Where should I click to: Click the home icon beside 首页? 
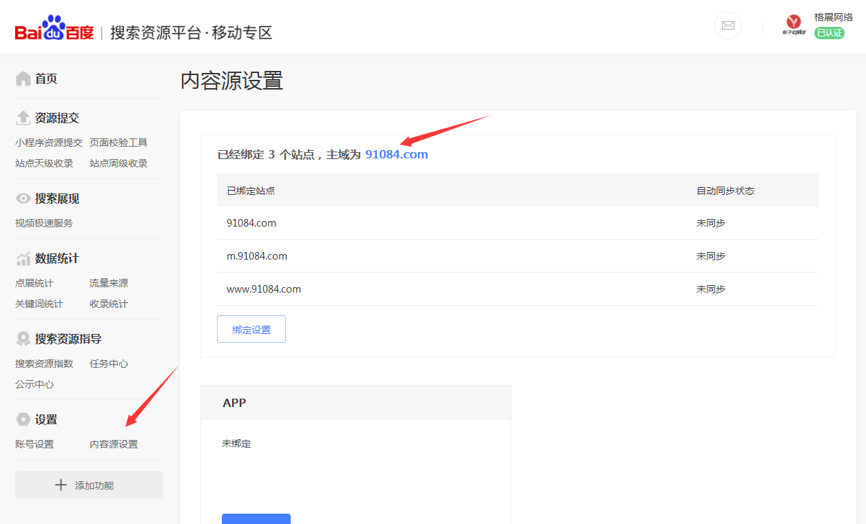pyautogui.click(x=23, y=78)
